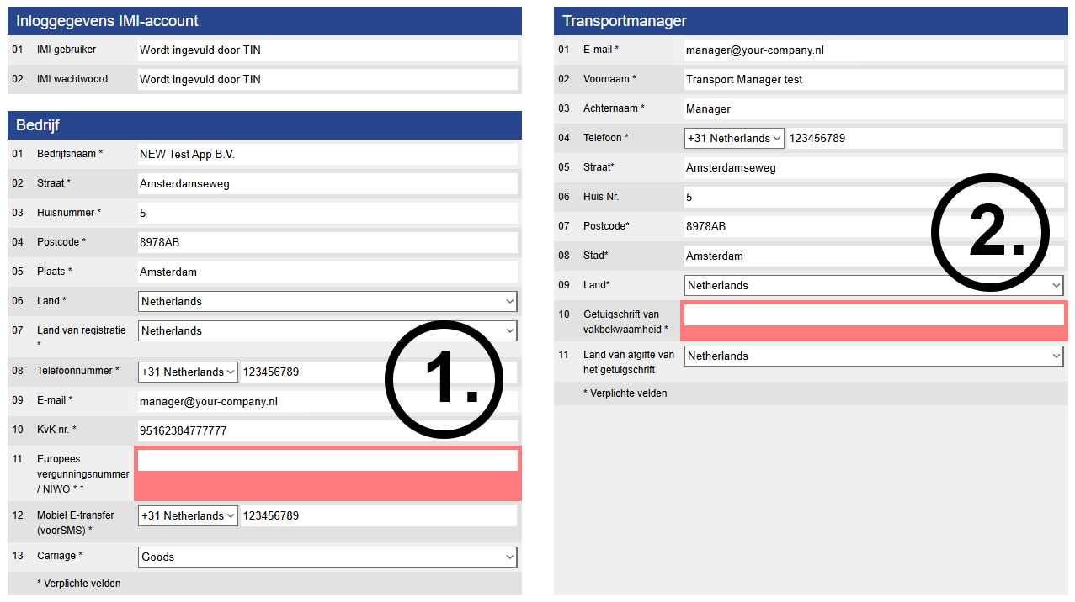Screen dimensions: 1075x602
Task: Select the Bedrijfsnaam field with NEW Test App B.V.
Action: point(327,154)
